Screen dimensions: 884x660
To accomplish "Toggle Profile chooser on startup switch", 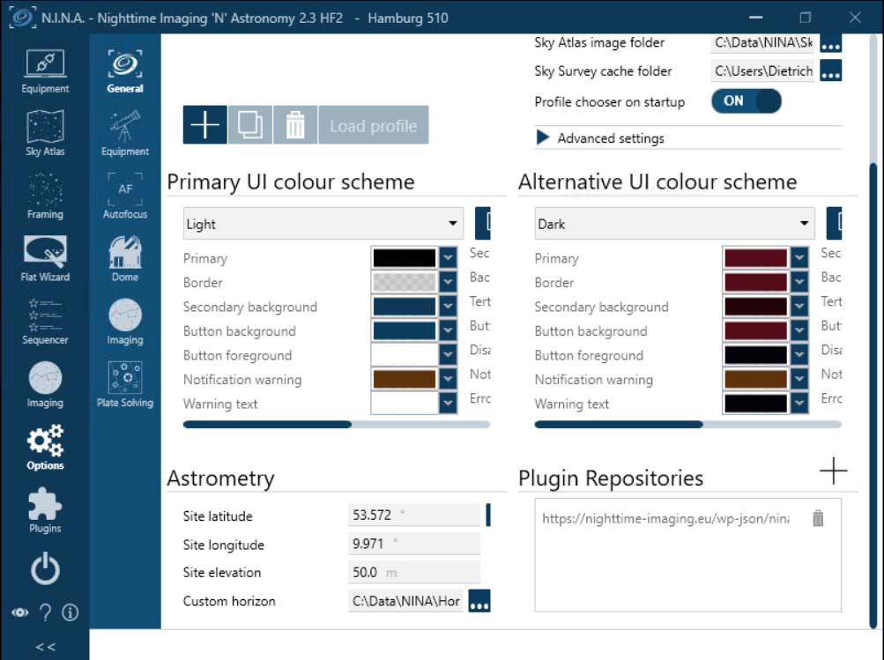I will [746, 101].
